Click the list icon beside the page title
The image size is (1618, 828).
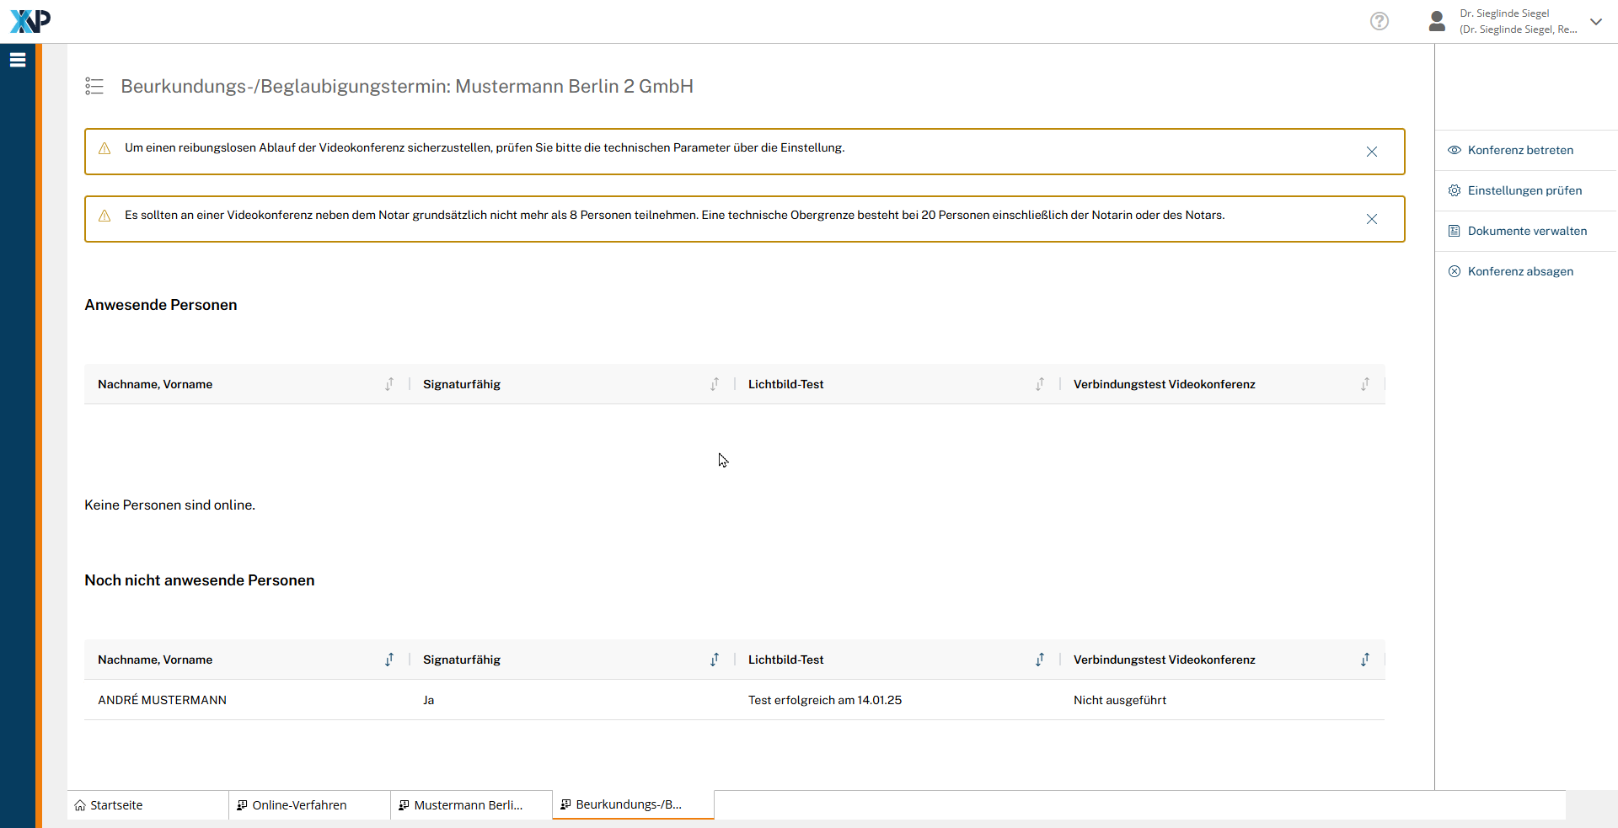click(94, 86)
